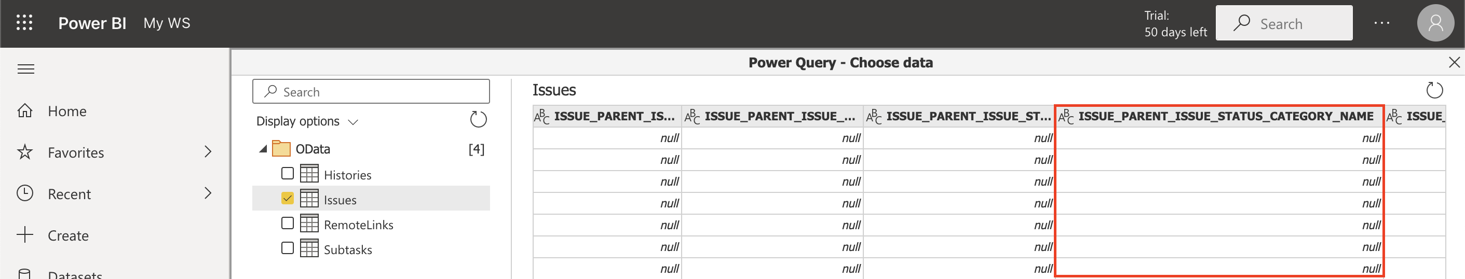
Task: Open the app launcher waffle icon
Action: (x=24, y=23)
